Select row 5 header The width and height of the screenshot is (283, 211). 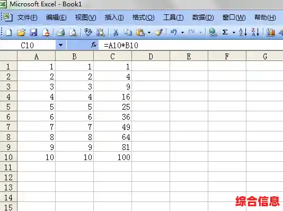click(8, 107)
